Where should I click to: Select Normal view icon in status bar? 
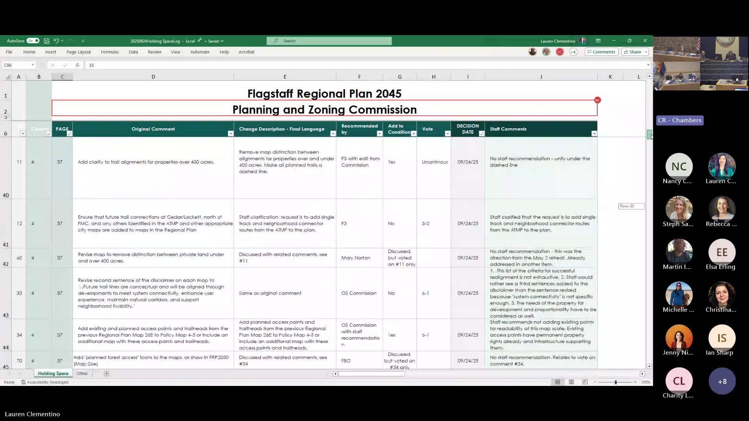click(x=557, y=382)
